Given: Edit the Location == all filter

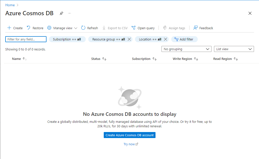Looking at the screenshot, I should (150, 39).
